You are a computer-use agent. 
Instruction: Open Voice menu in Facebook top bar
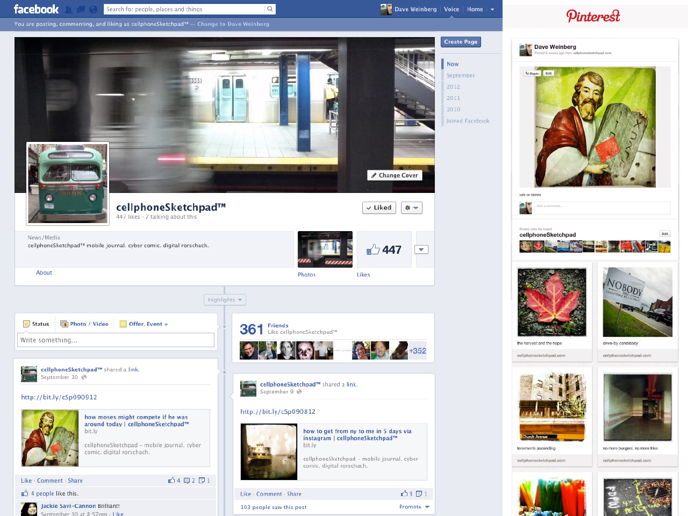click(x=451, y=9)
